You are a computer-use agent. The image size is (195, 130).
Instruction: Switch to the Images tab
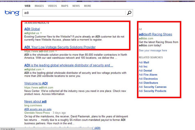coord(39,6)
